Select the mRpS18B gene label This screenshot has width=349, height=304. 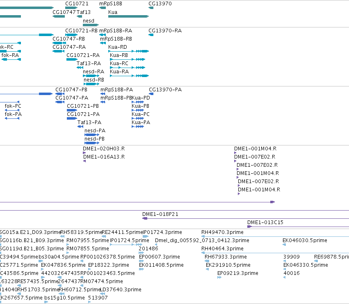point(110,4)
